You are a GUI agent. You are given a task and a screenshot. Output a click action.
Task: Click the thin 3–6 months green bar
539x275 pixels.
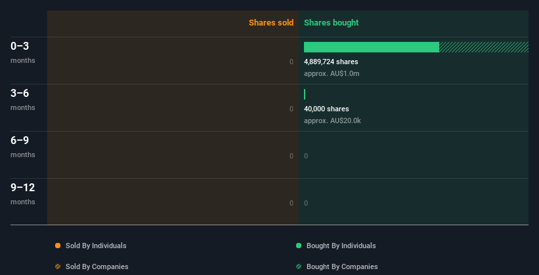(305, 94)
